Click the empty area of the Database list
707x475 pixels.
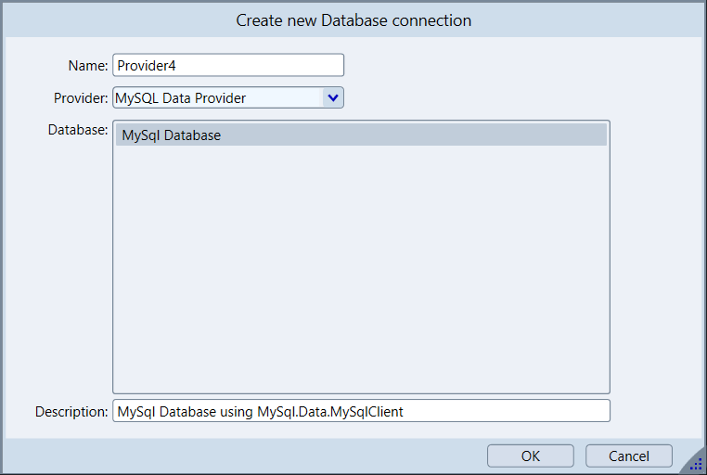[361, 269]
